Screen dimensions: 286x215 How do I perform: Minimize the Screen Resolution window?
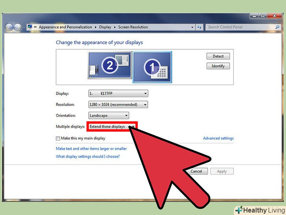tap(254, 16)
